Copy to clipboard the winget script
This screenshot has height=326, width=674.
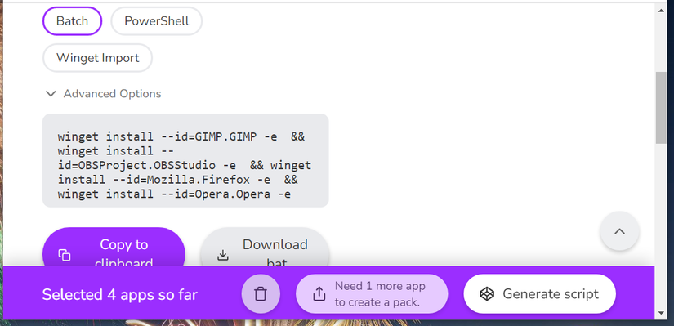[x=114, y=248]
